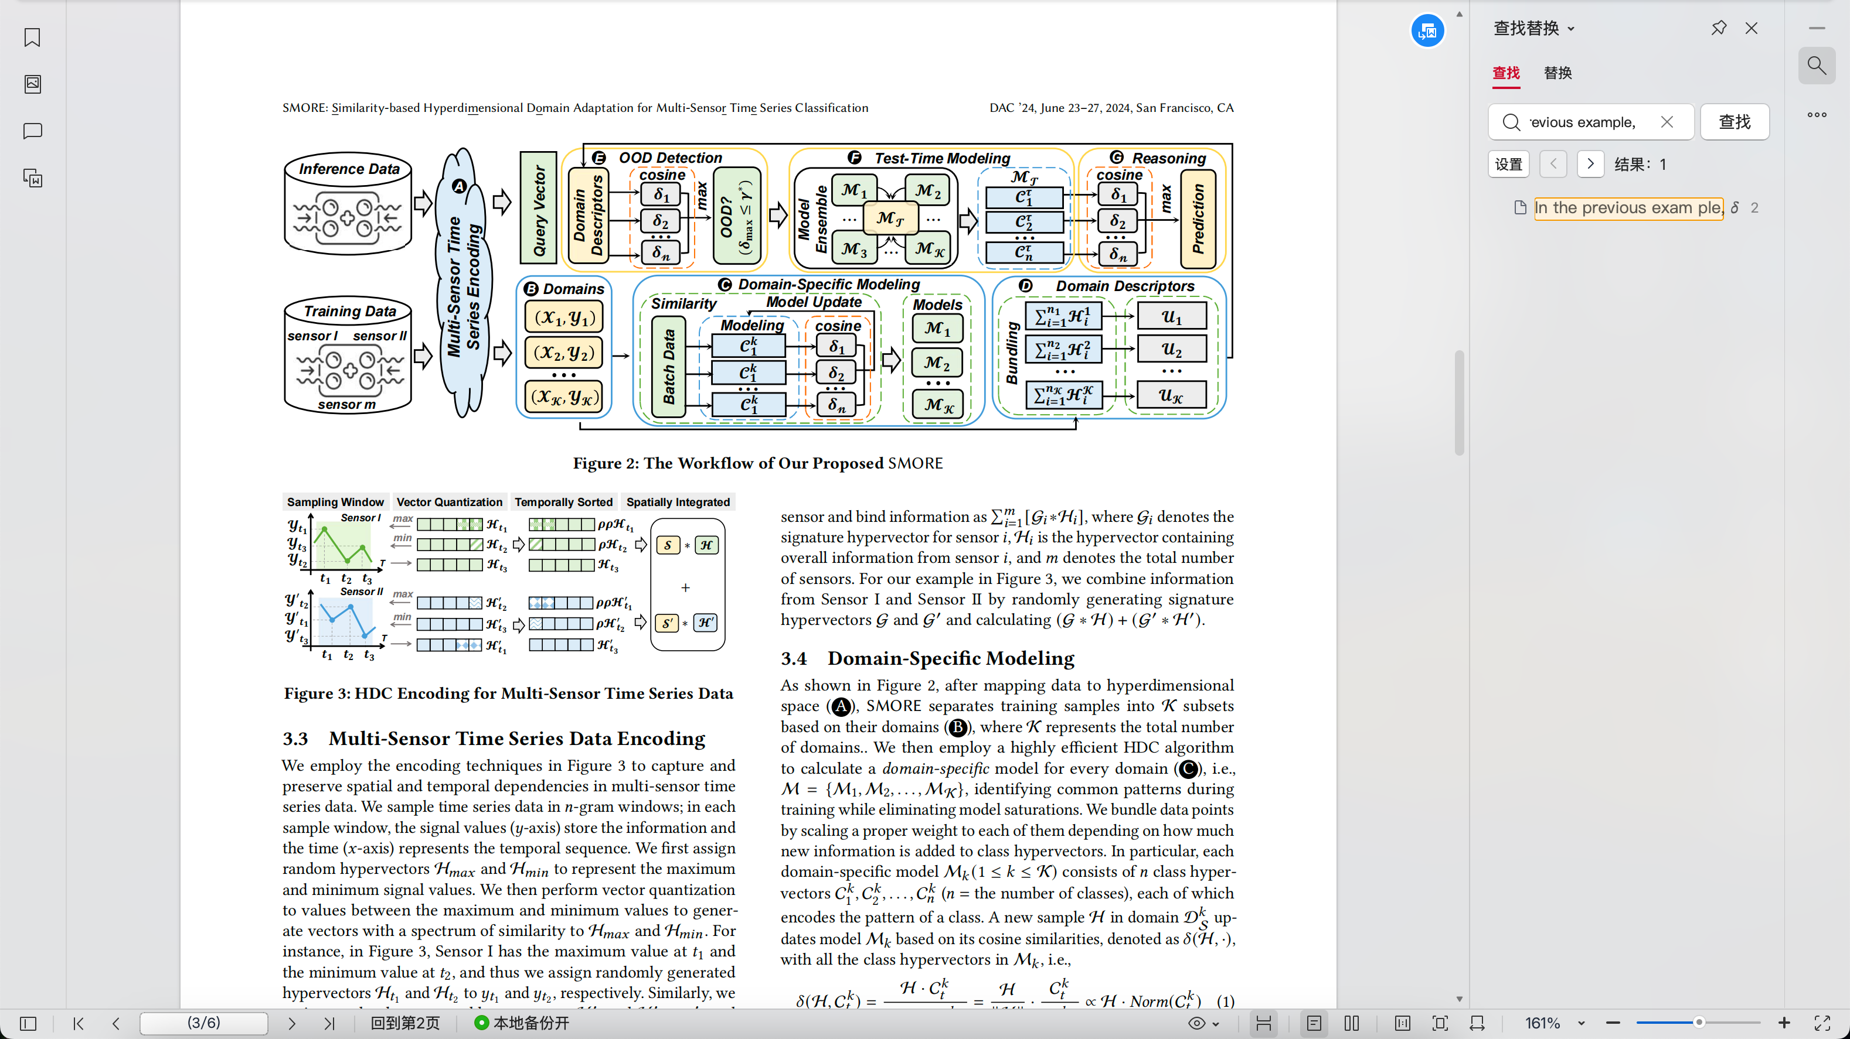
Task: Click 本地备份开 backup status
Action: tap(522, 1023)
